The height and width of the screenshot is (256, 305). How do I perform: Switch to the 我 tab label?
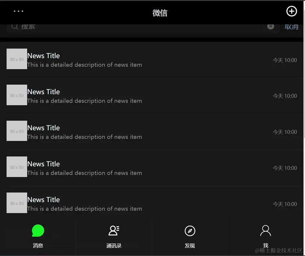pos(266,246)
